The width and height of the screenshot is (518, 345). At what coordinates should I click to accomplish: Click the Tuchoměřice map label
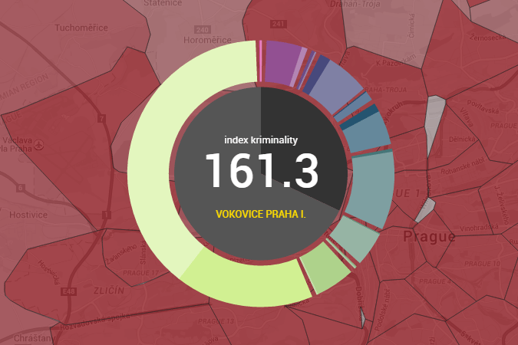pyautogui.click(x=81, y=28)
